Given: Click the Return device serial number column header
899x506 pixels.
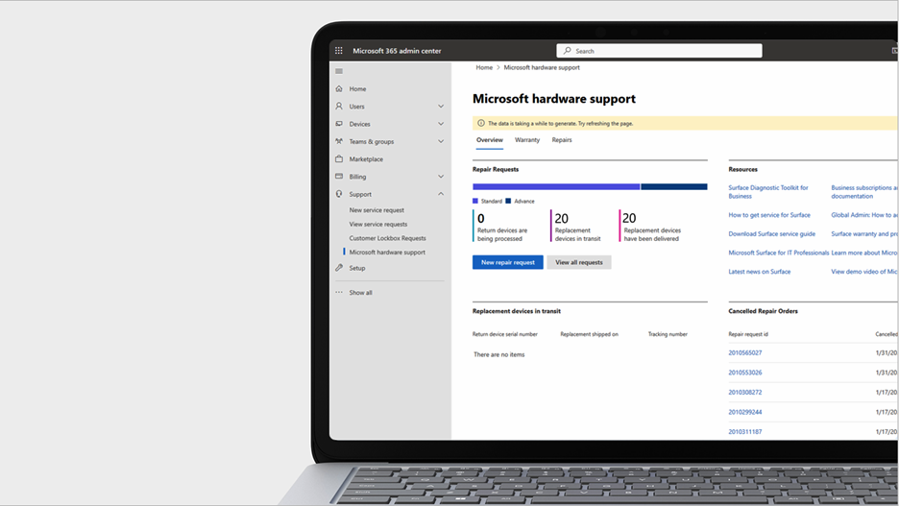Looking at the screenshot, I should 505,334.
